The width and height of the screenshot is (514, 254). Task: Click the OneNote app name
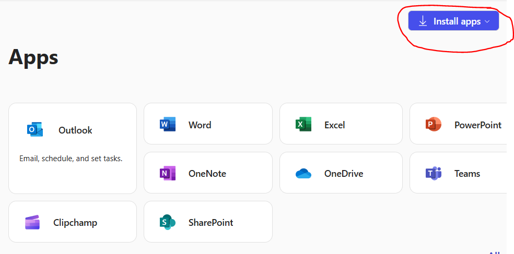(207, 174)
